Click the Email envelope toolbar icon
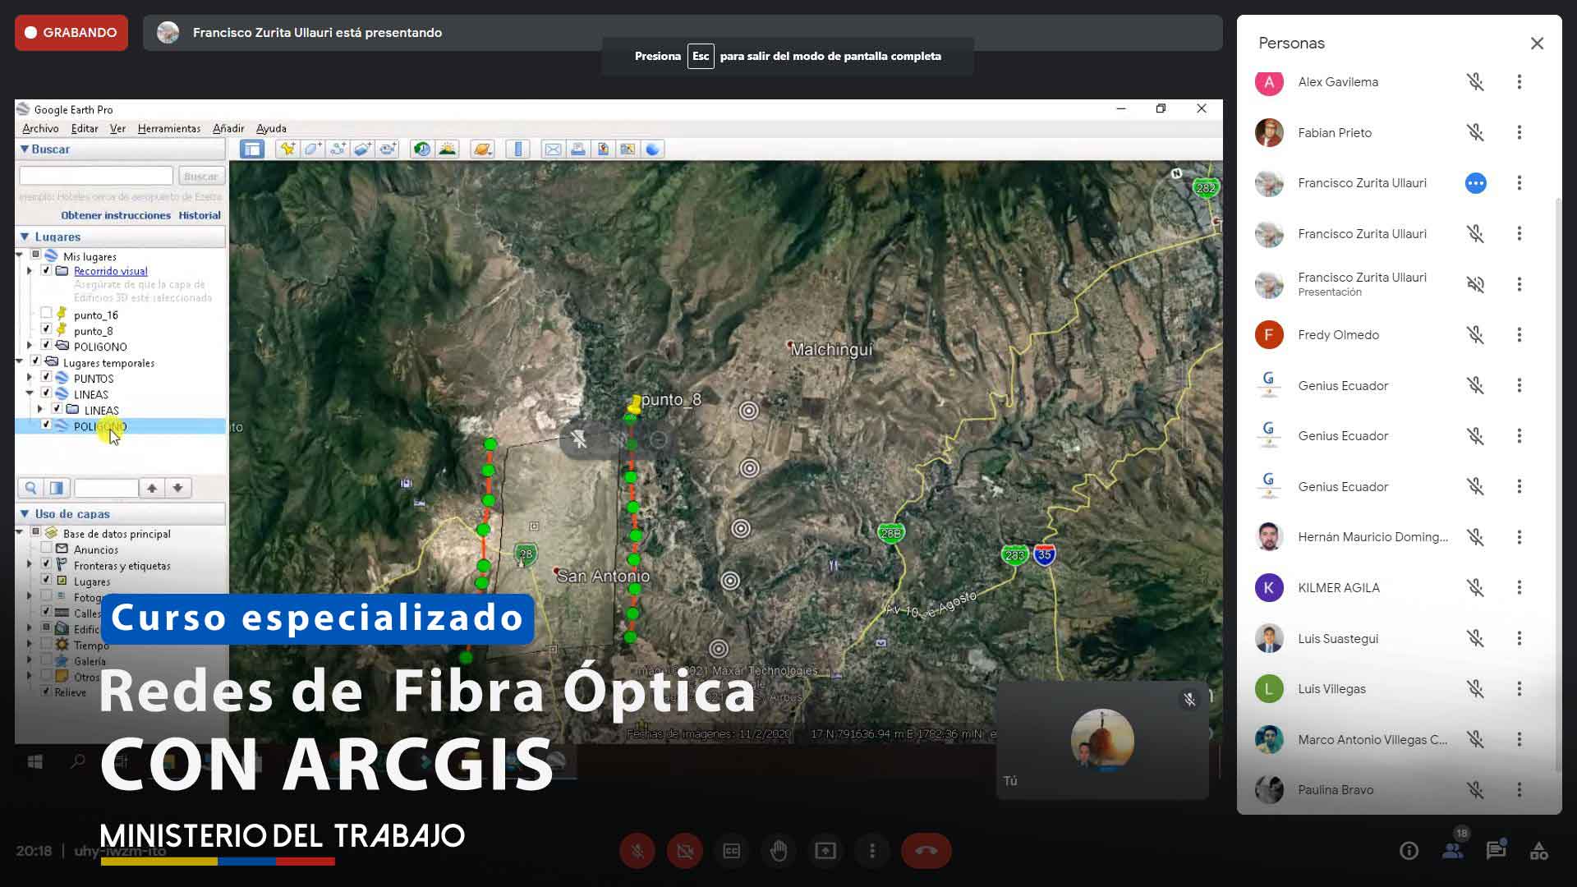Screen dimensions: 1577x887 [x=553, y=149]
